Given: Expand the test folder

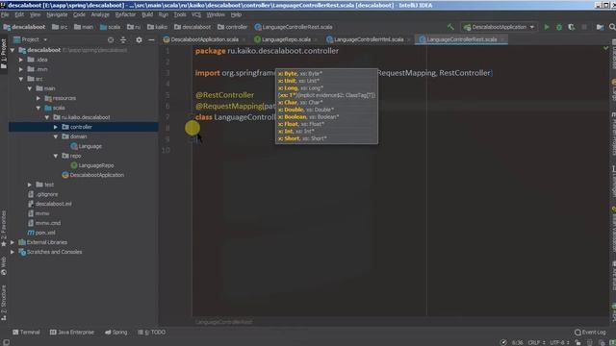Looking at the screenshot, I should 30,185.
